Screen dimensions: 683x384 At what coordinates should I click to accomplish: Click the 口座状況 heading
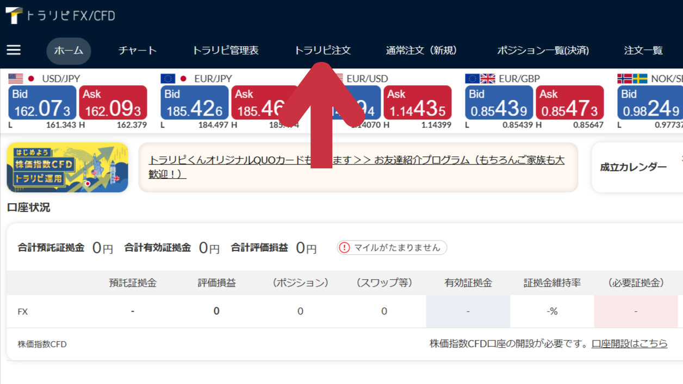[x=28, y=207]
